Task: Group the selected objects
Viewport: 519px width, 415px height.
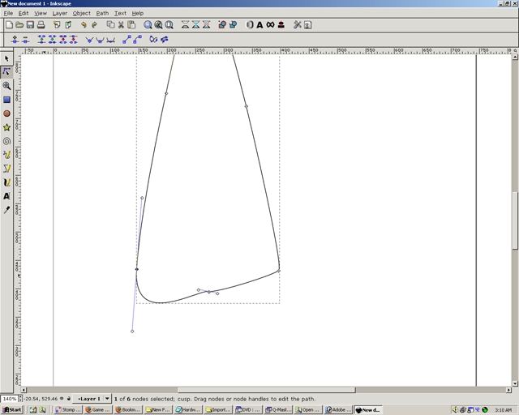Action: click(222, 25)
